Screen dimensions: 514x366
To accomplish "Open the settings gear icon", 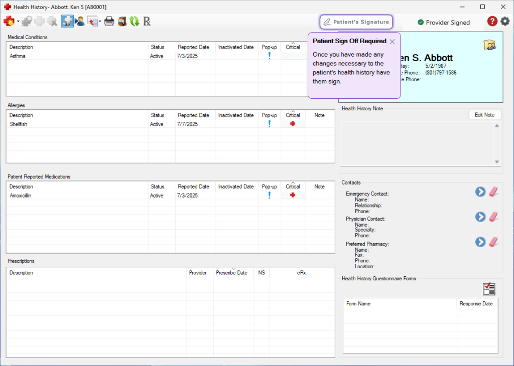I will coord(505,21).
